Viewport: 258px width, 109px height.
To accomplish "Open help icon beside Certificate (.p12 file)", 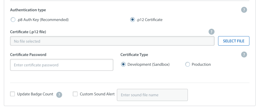I will coord(212,32).
